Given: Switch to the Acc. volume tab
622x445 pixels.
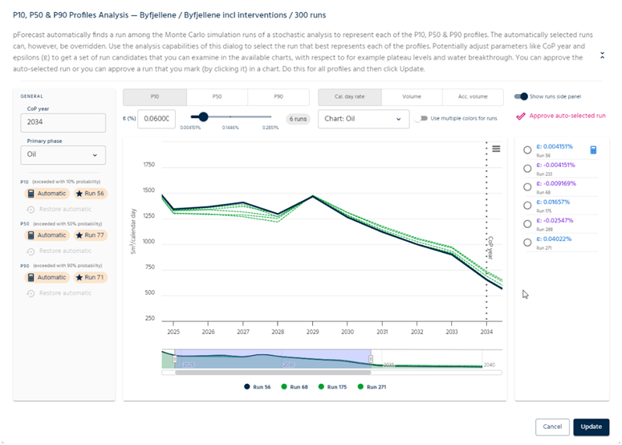Looking at the screenshot, I should 472,96.
